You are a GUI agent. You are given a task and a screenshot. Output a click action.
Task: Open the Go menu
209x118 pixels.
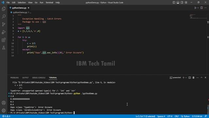[36, 3]
